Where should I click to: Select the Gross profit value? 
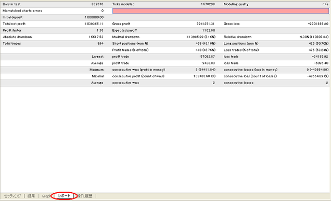pos(206,24)
